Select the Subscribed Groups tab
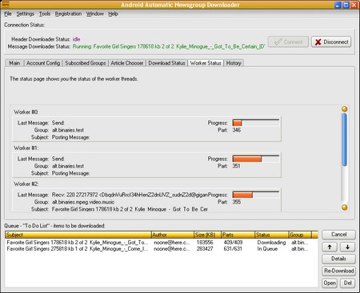 click(86, 63)
